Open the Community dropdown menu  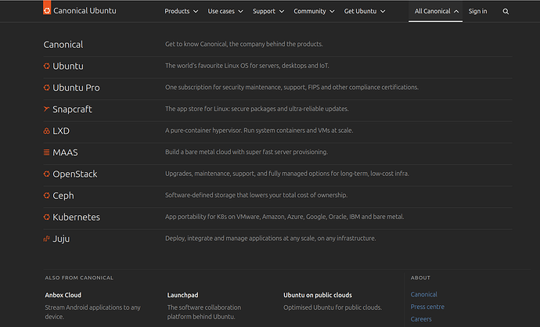(x=314, y=12)
